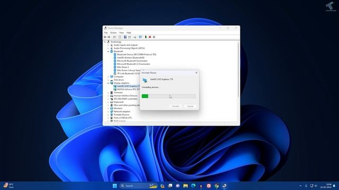The image size is (339, 190).
Task: Open Google Chrome from the taskbar
Action: click(x=217, y=186)
